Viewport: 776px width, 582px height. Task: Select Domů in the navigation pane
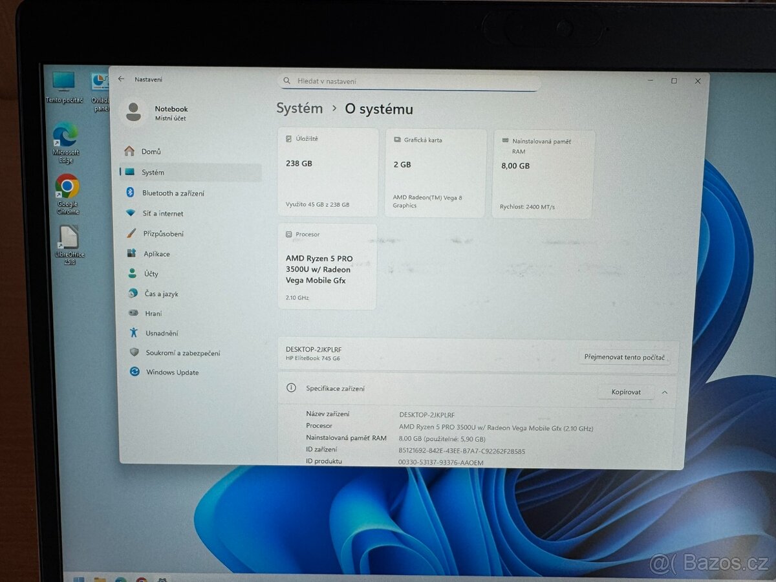coord(151,151)
